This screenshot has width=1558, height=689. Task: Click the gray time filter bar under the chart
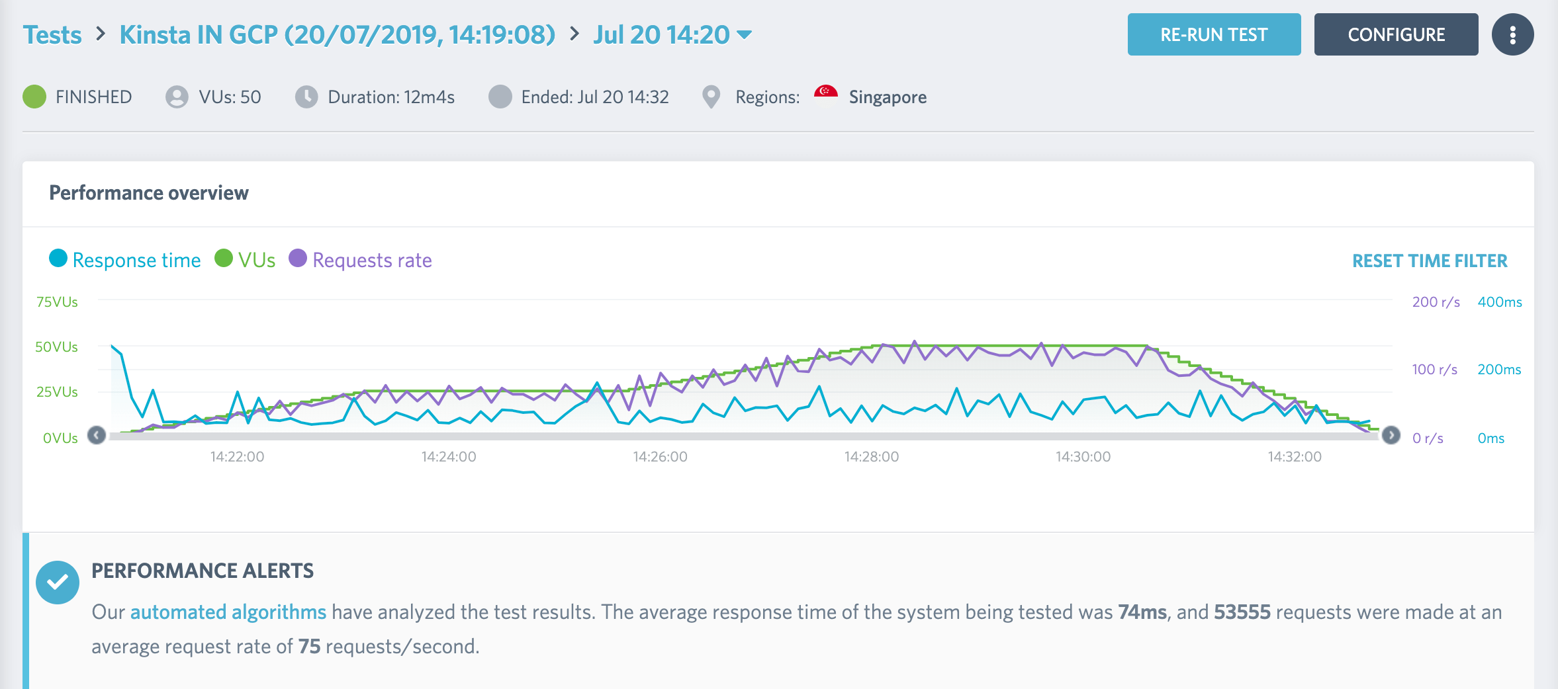pyautogui.click(x=744, y=436)
